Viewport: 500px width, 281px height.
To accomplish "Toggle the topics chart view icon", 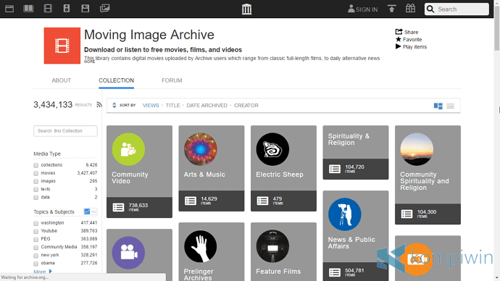I will (x=87, y=211).
